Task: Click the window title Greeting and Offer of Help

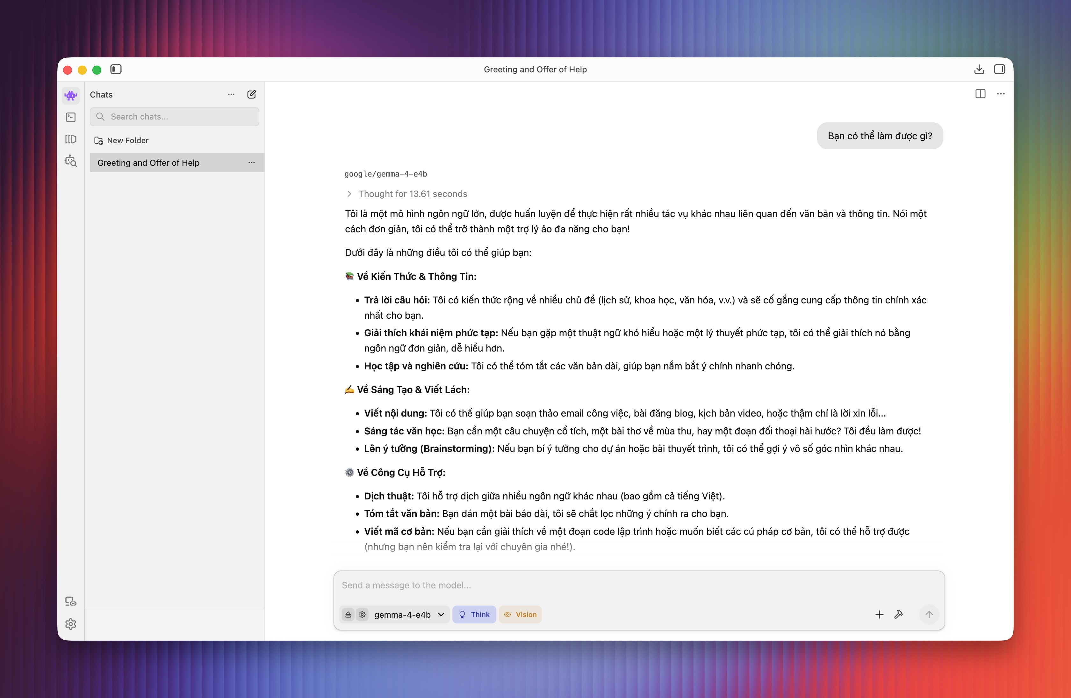Action: pos(535,69)
